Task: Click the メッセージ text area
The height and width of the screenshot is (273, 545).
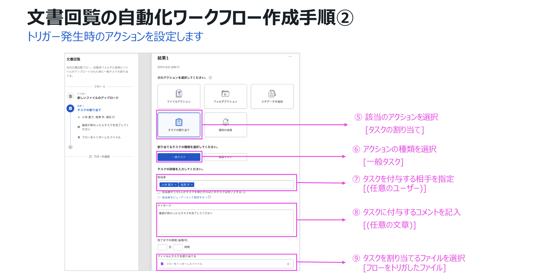Action: pyautogui.click(x=225, y=222)
